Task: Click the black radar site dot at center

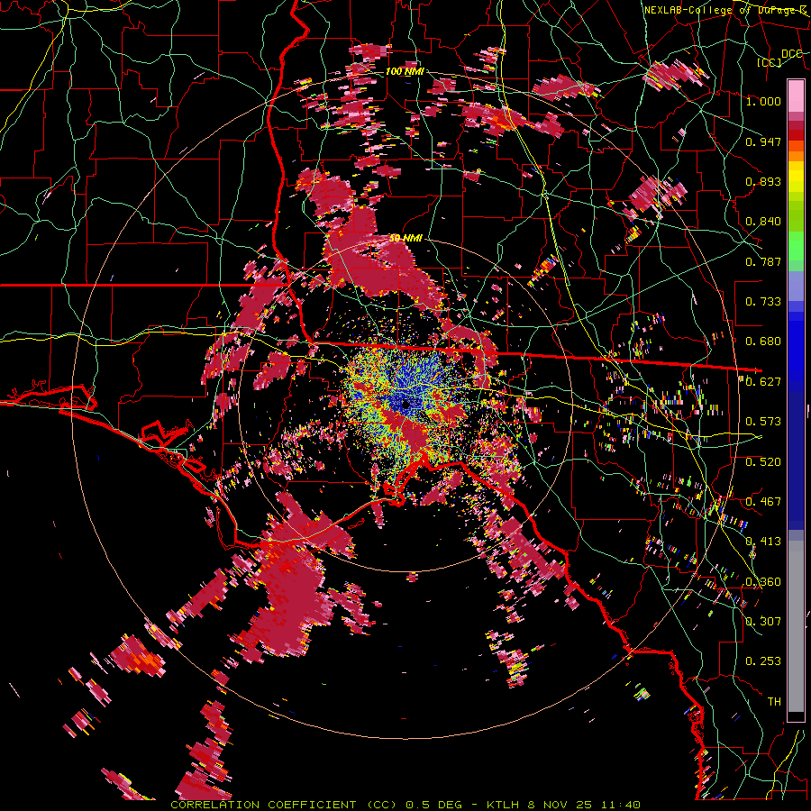Action: [406, 405]
